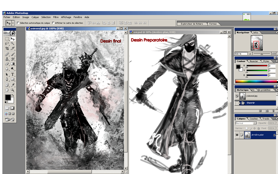Open the Navigateur panel flyout menu arrow
Screen dimensions: 278x174
pyautogui.click(x=277, y=32)
